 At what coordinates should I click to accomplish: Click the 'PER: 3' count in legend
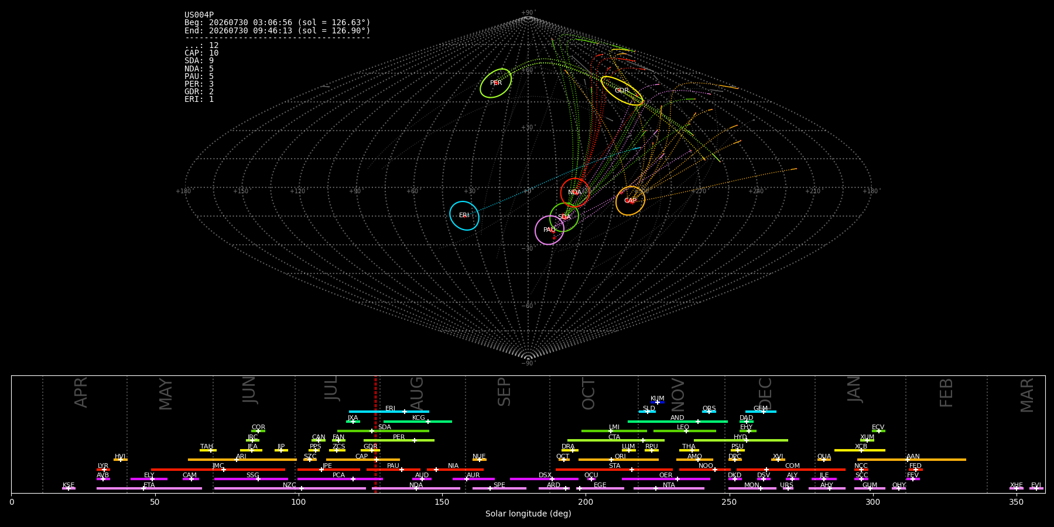tap(199, 84)
